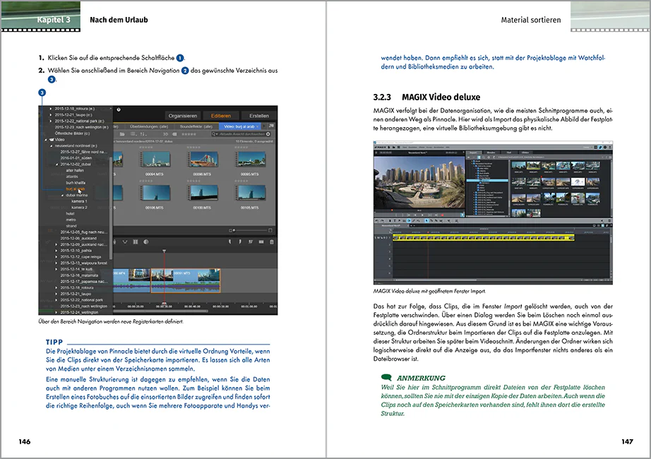This screenshot has width=651, height=459.
Task: Collapse the Video node in Pinnacle tree
Action: pos(46,140)
